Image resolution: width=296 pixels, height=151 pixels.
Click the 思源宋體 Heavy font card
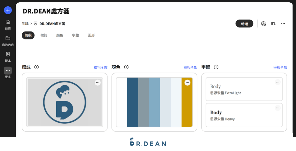click(x=244, y=115)
